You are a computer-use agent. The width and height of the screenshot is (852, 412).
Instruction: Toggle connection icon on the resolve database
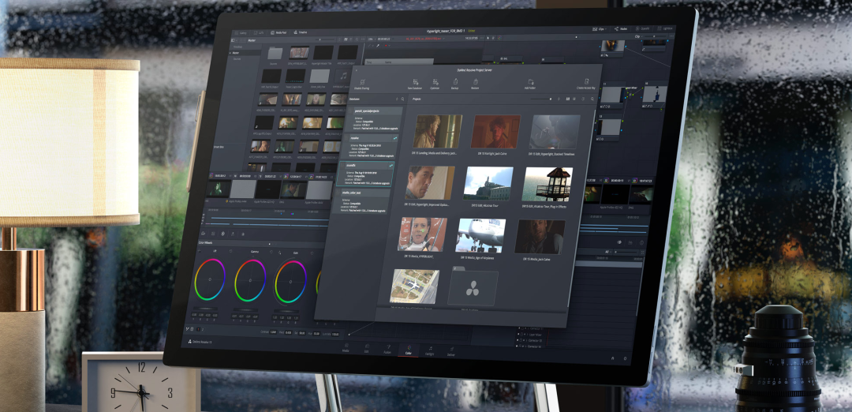395,139
